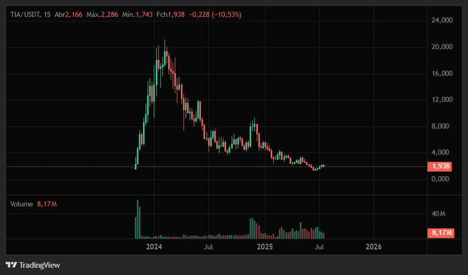Select the 16,000 price axis label
This screenshot has width=468, height=275.
coord(442,73)
